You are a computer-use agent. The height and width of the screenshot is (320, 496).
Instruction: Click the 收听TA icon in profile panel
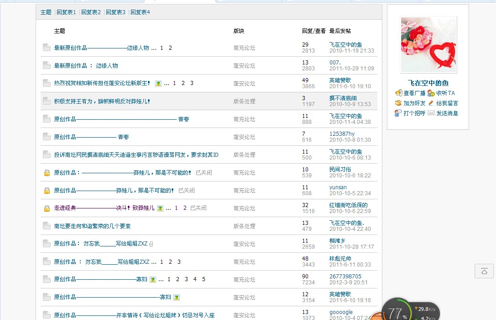click(431, 93)
